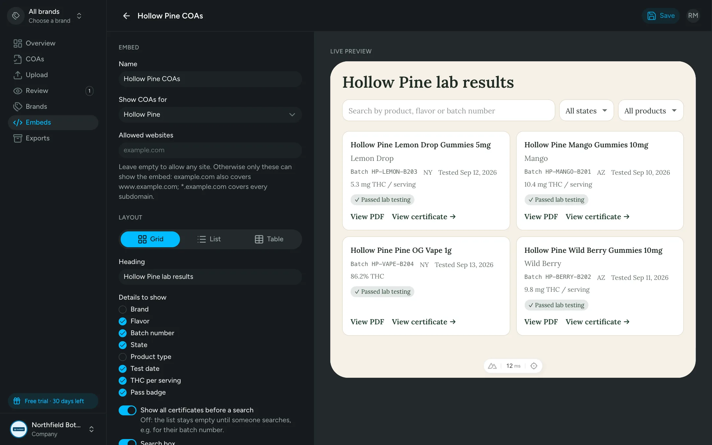Screen dimensions: 712x445
Task: Enable the Product type checkbox
Action: [x=123, y=357]
